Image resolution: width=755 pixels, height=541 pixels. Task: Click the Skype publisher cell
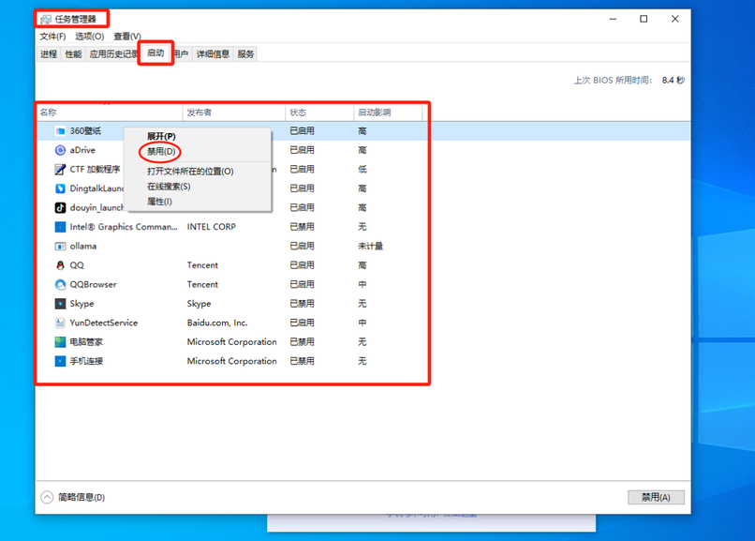pos(199,304)
